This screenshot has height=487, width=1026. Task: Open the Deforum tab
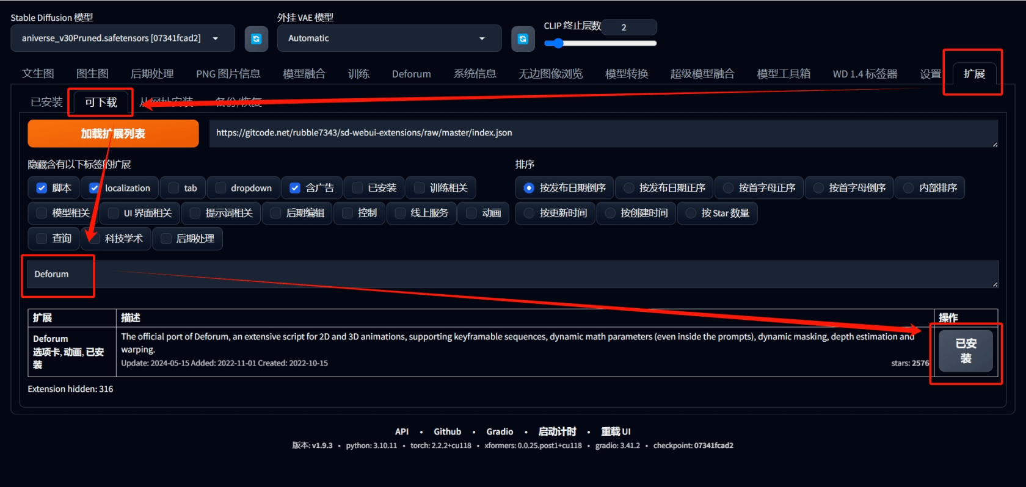411,74
